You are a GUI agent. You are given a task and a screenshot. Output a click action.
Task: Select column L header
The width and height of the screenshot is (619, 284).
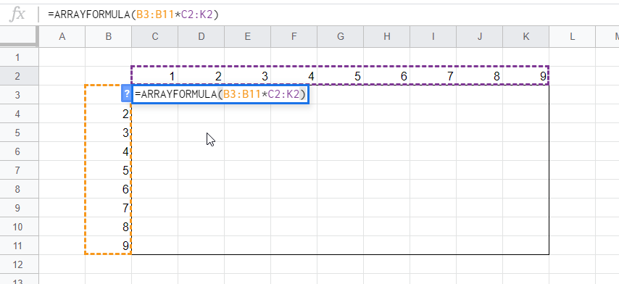[x=573, y=37]
